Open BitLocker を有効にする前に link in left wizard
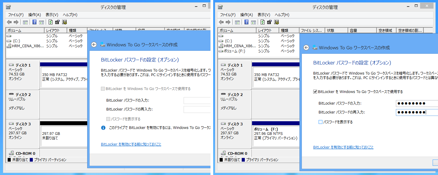 point(131,144)
